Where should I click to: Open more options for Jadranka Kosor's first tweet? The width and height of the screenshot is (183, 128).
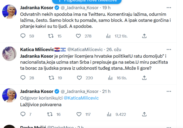pos(169,7)
